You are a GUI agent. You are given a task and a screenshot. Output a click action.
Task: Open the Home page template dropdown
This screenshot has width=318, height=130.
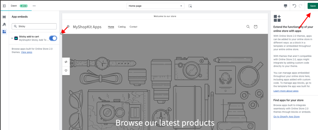click(155, 6)
